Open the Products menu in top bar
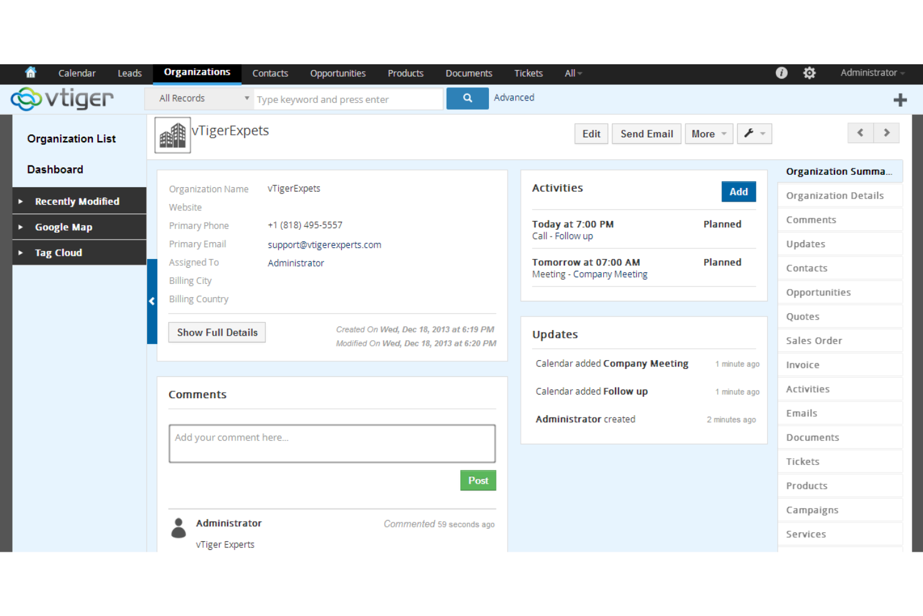This screenshot has height=616, width=923. tap(405, 73)
